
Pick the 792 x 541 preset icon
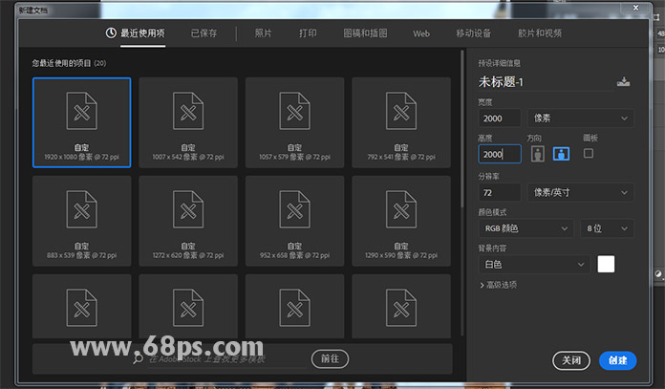400,112
